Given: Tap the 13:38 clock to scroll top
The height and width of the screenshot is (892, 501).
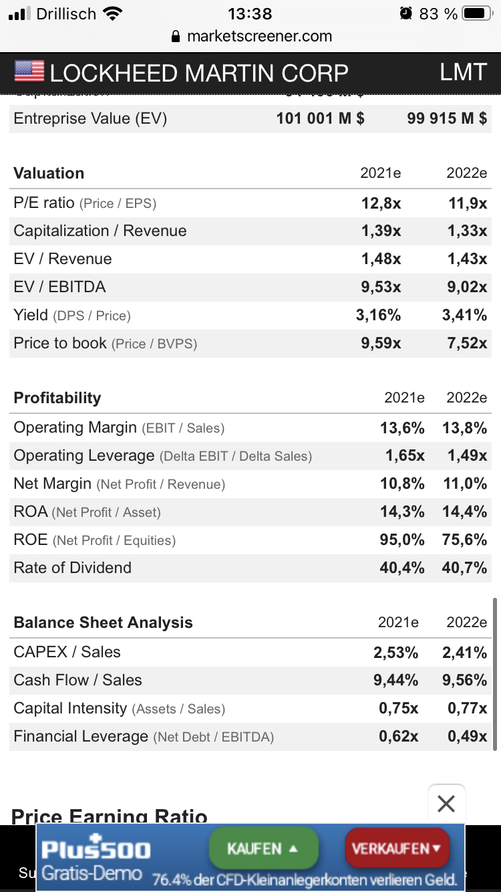Looking at the screenshot, I should (250, 13).
